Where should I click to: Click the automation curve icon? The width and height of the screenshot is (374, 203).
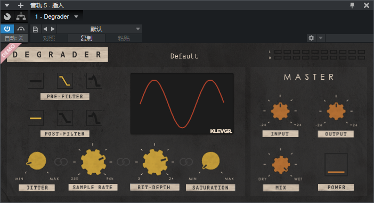click(x=21, y=29)
